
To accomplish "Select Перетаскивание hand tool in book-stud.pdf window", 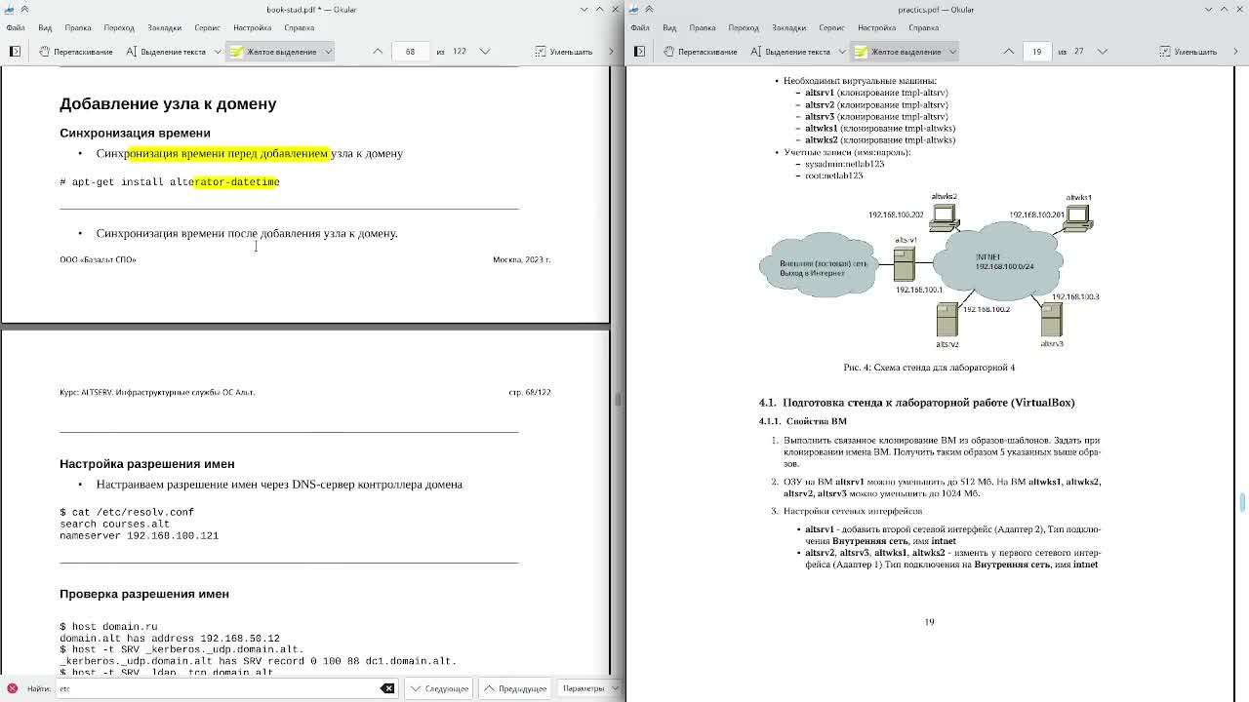I will coord(75,52).
